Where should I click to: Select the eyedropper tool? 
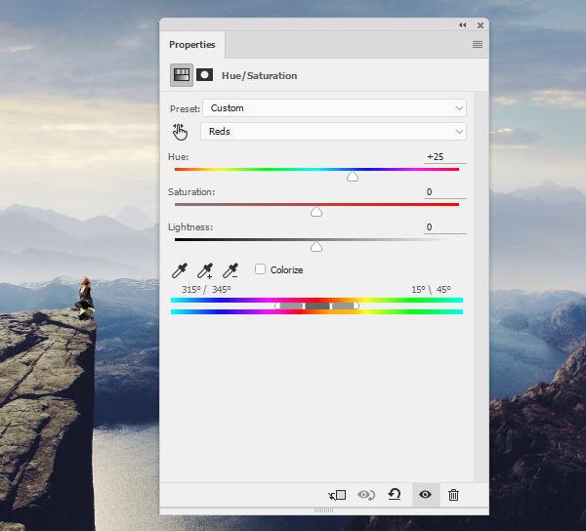pyautogui.click(x=180, y=270)
